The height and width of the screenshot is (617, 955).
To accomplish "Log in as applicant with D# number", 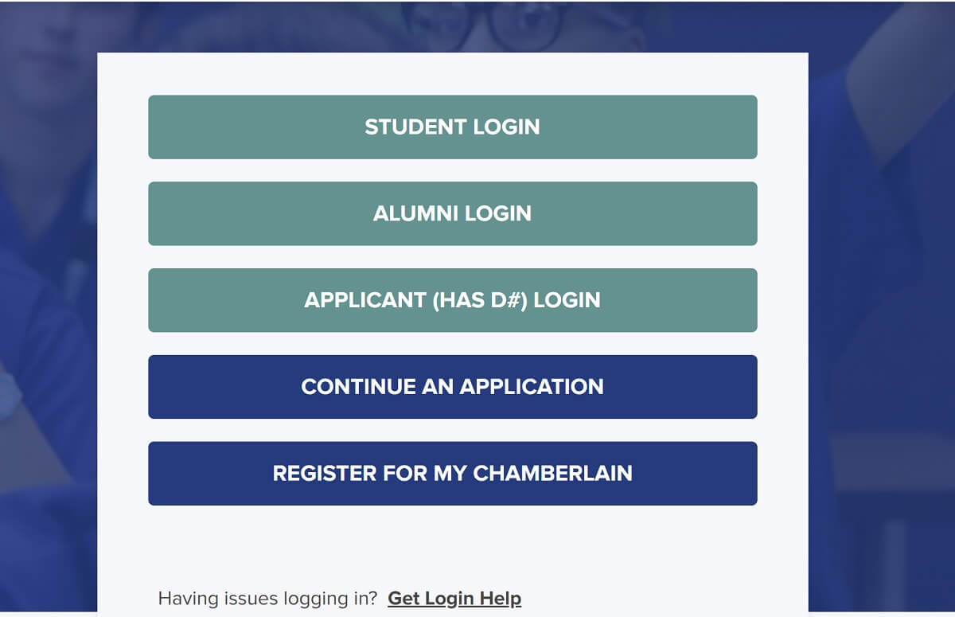I will point(452,300).
